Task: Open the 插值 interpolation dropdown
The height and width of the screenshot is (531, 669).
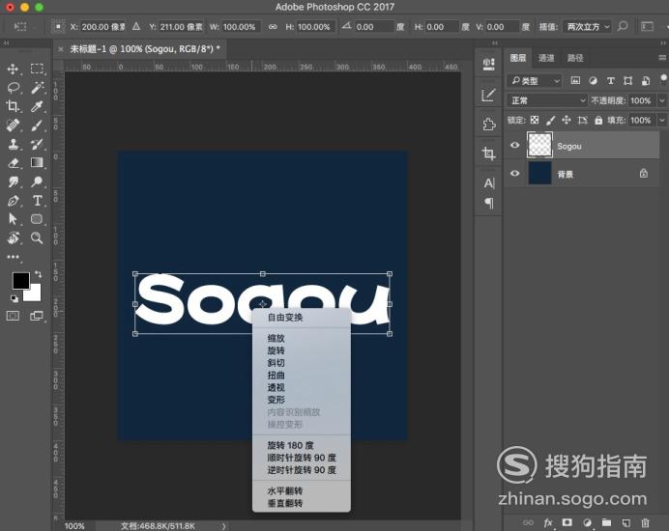Action: pos(588,26)
